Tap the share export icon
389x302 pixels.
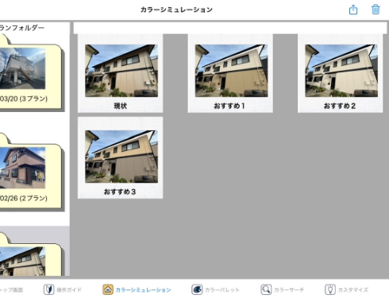353,10
